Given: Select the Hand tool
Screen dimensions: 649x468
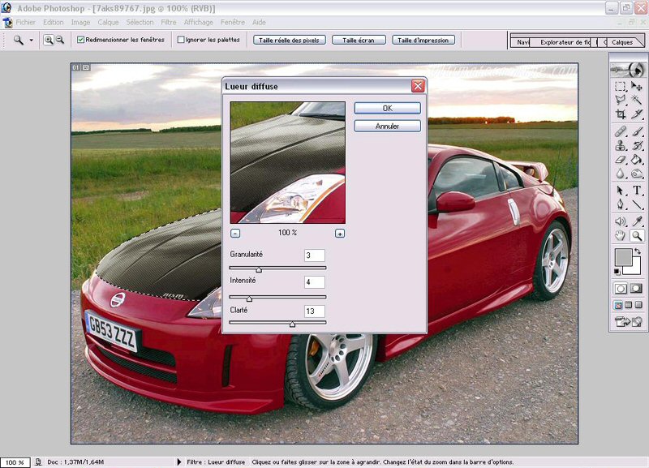Looking at the screenshot, I should point(620,236).
